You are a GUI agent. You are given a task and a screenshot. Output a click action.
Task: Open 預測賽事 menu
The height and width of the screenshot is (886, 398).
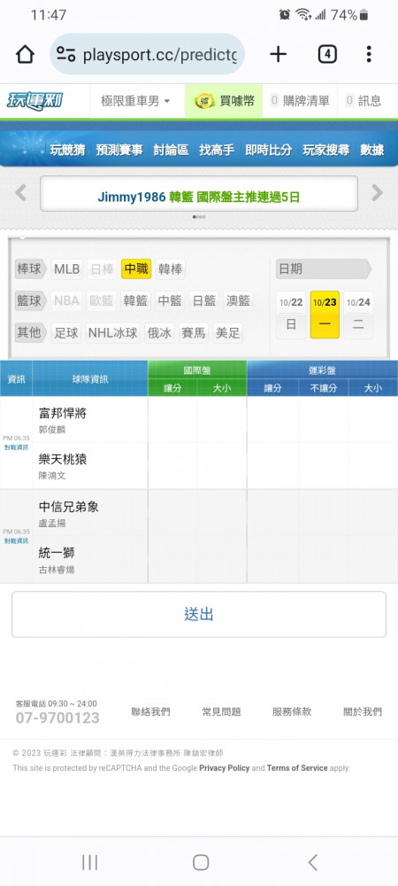(x=119, y=150)
